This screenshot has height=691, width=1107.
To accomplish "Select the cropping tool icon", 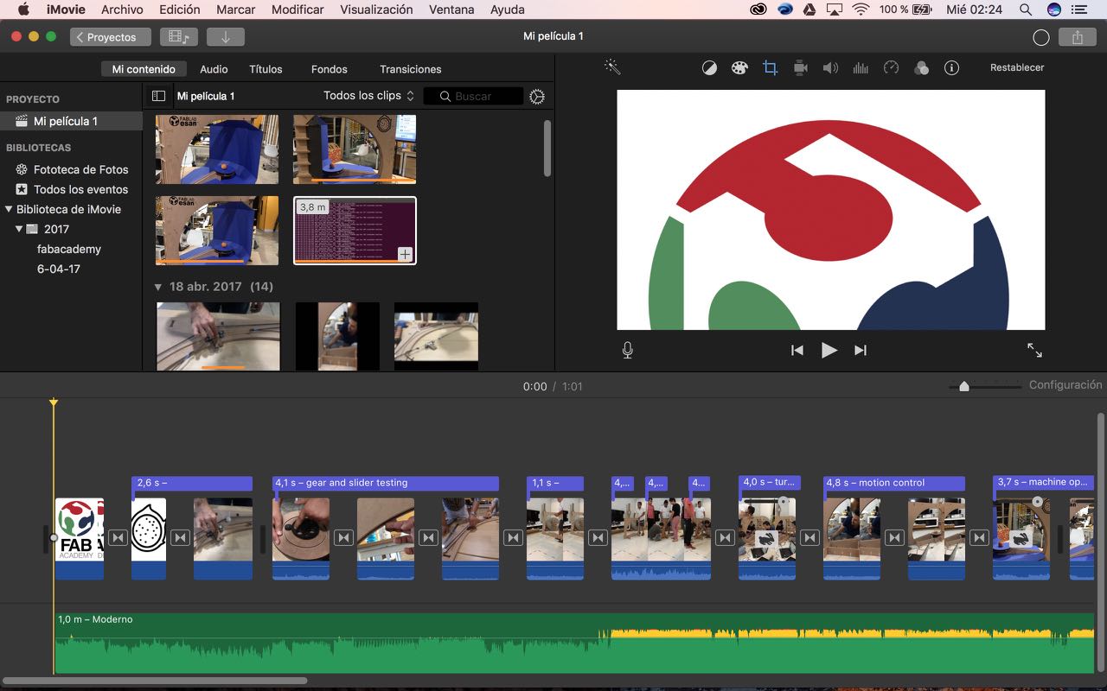I will [x=770, y=68].
